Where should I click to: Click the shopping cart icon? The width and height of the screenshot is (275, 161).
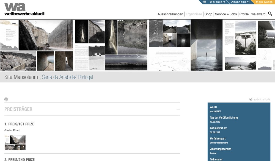(204, 2)
